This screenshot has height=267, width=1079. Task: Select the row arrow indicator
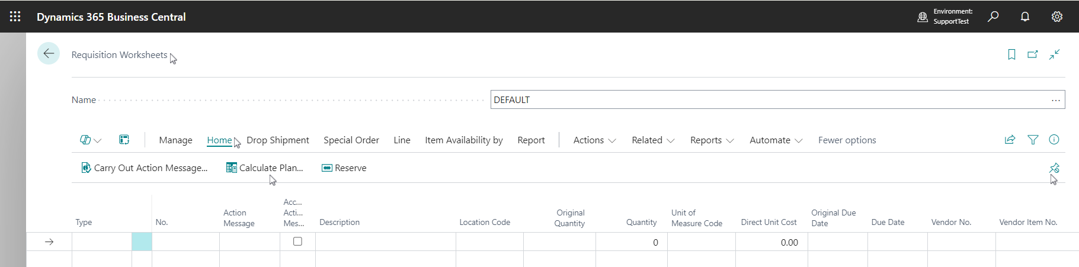coord(49,242)
